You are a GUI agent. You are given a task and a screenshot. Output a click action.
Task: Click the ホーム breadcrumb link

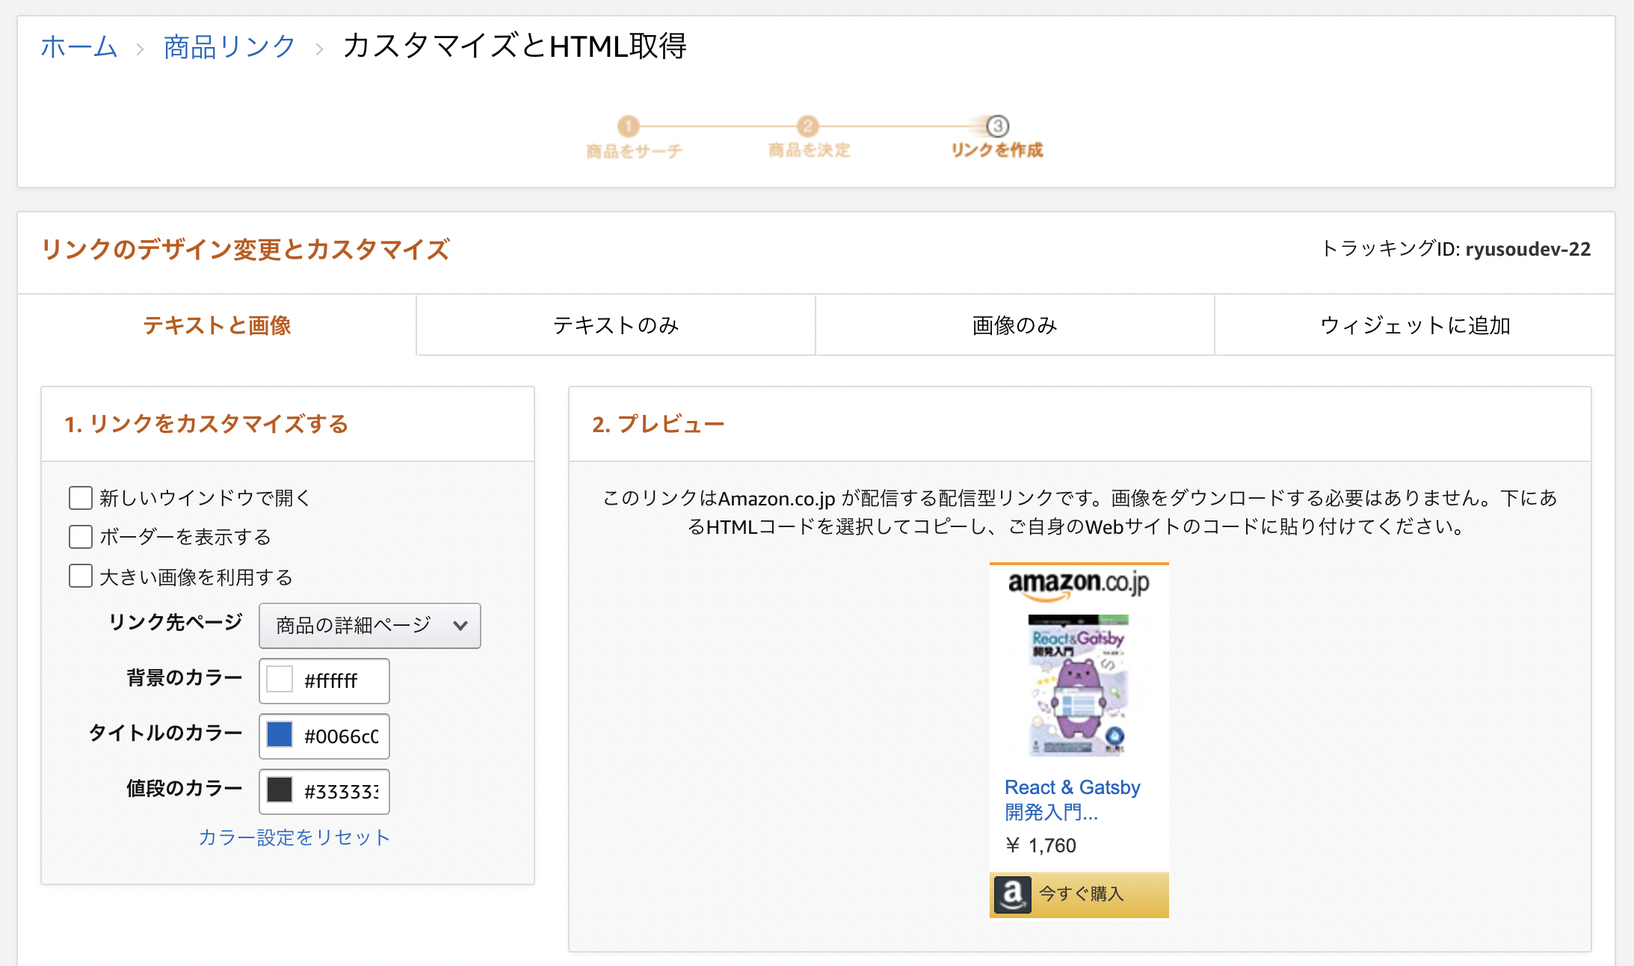[x=79, y=47]
